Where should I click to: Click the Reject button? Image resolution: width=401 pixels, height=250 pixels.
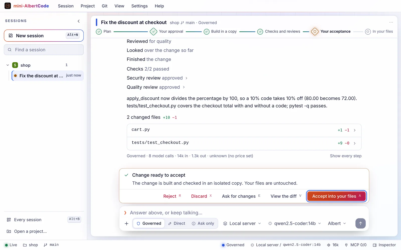pos(172,196)
